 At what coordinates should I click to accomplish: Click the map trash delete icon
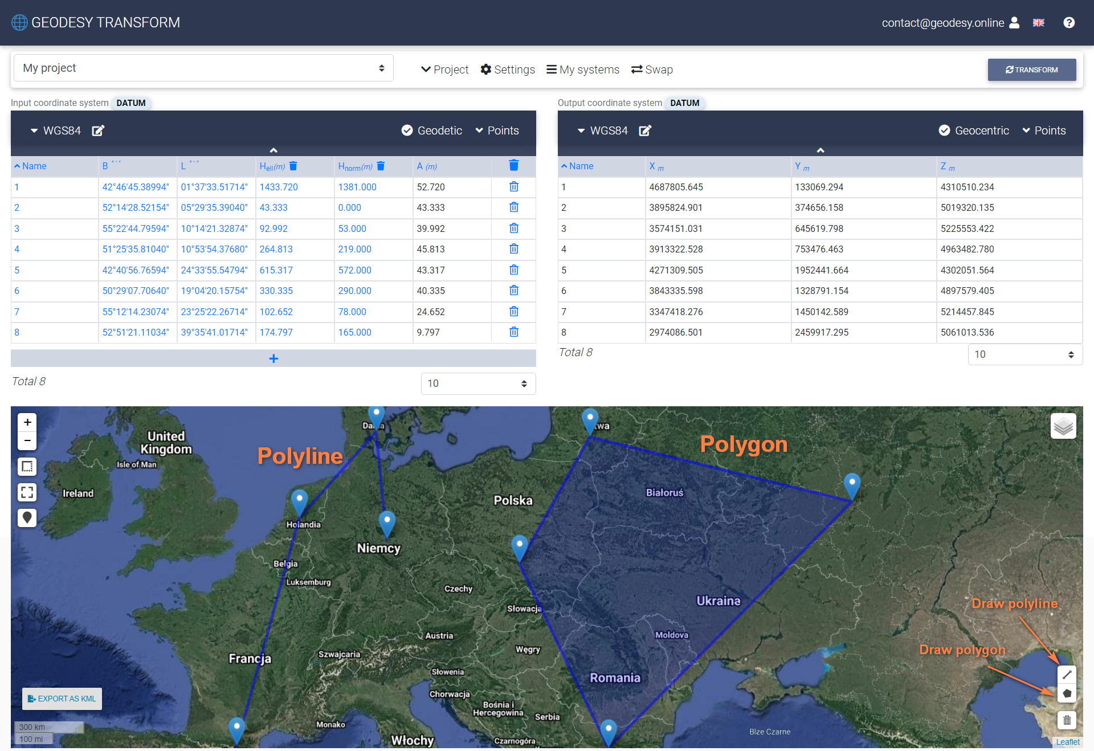click(1067, 720)
